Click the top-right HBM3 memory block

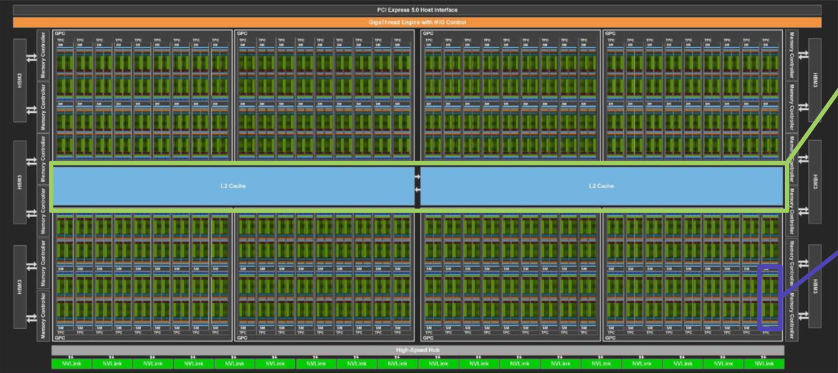(x=815, y=80)
